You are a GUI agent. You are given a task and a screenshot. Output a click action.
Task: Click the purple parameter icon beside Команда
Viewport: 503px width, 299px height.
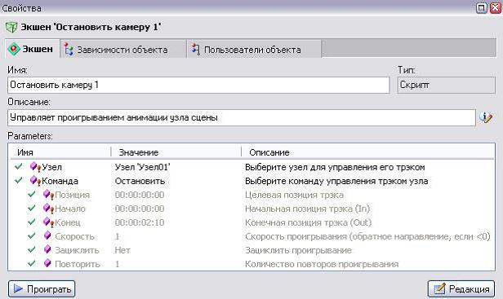point(35,181)
